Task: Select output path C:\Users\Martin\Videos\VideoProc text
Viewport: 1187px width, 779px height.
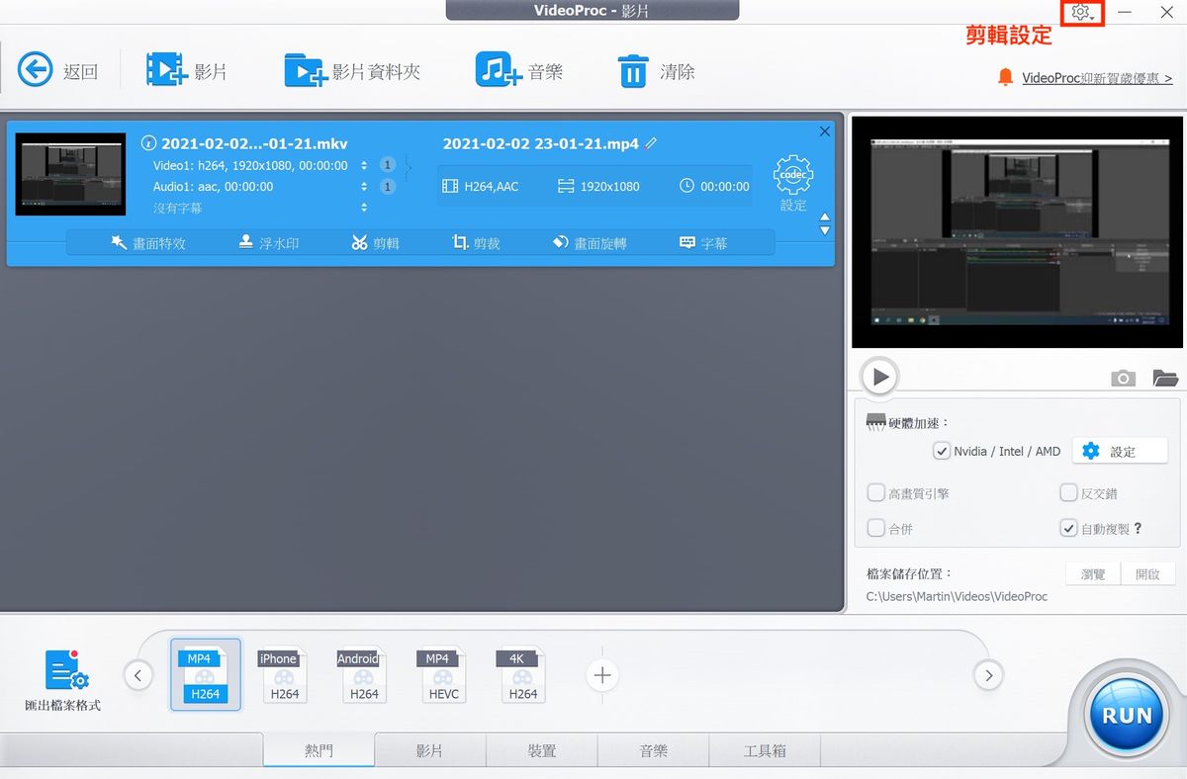Action: coord(957,596)
